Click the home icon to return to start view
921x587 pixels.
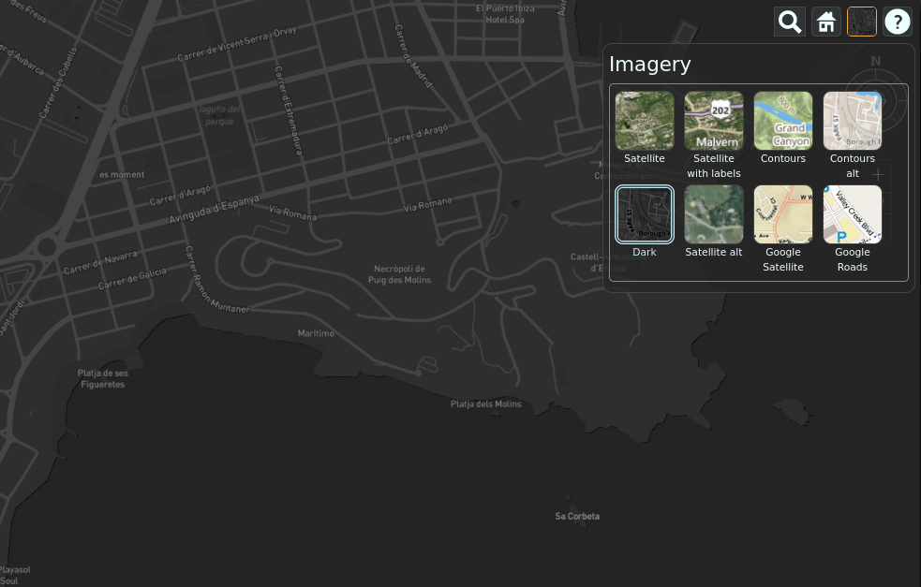(825, 21)
